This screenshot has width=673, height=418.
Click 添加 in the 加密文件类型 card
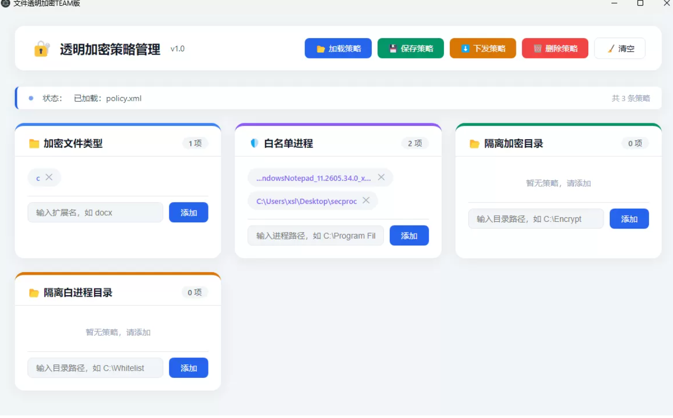(189, 213)
